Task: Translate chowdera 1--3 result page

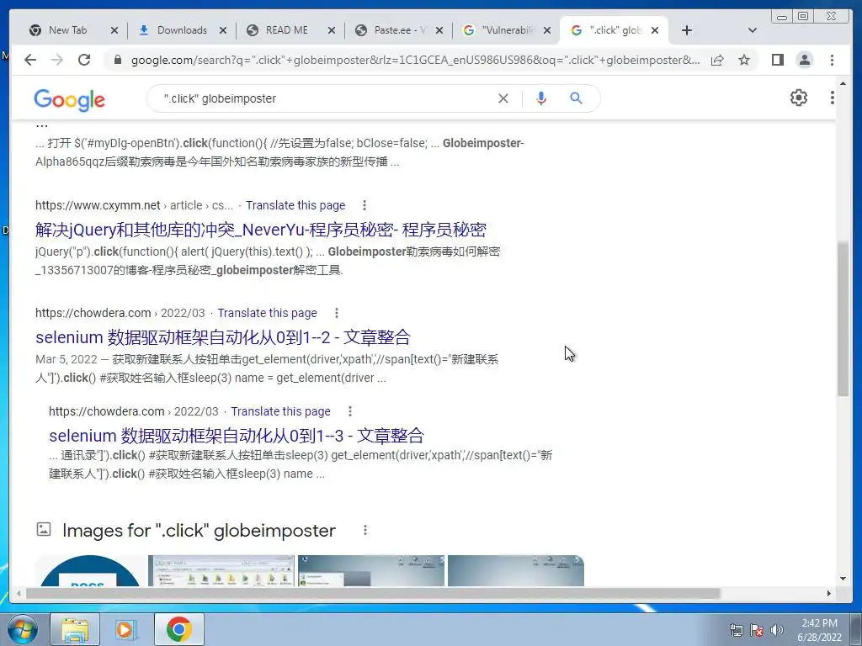Action: pos(280,411)
